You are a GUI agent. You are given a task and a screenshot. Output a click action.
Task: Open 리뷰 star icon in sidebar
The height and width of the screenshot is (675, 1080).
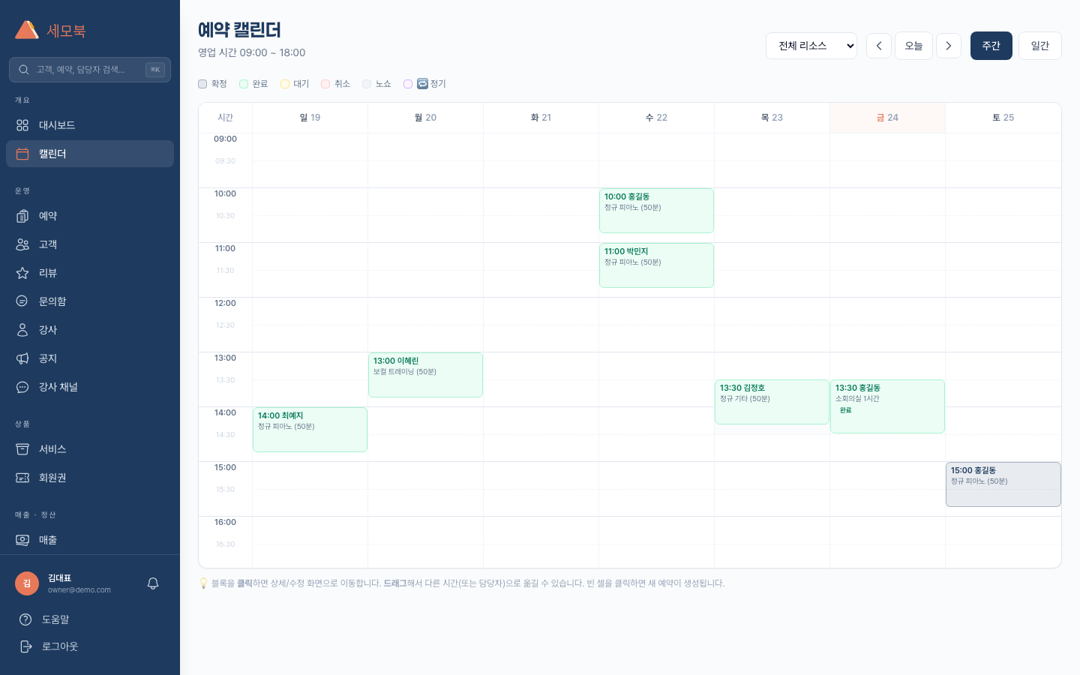[22, 273]
